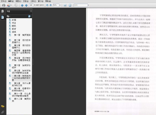Image resolution: width=156 pixels, height=115 pixels.
Task: Open the 窗口 (Window) menu
Action: (41, 1)
